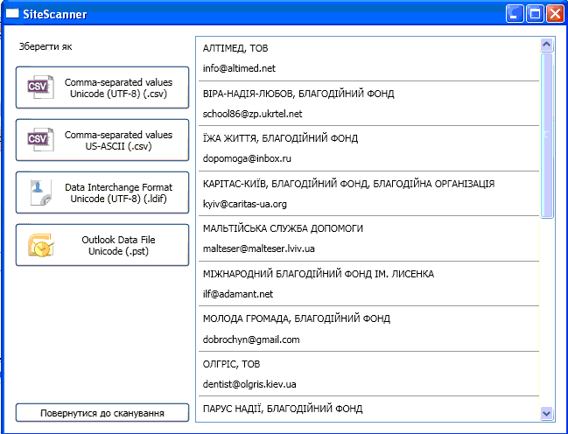Viewport: 568px width, 434px height.
Task: Click the vertical scrollbar thumb
Action: click(547, 136)
